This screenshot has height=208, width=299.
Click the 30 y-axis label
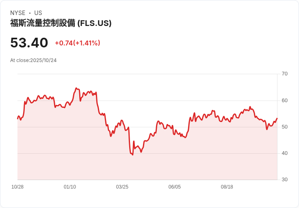point(285,180)
